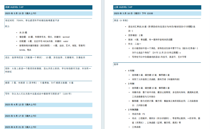Click the 上实 ALEVEL | AP header bar
Image resolution: width=210 pixels, height=129 pixels.
click(x=157, y=7)
